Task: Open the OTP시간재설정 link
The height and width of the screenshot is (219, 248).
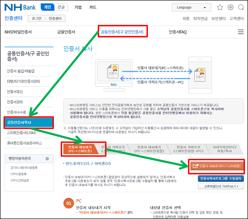Action: 20,180
